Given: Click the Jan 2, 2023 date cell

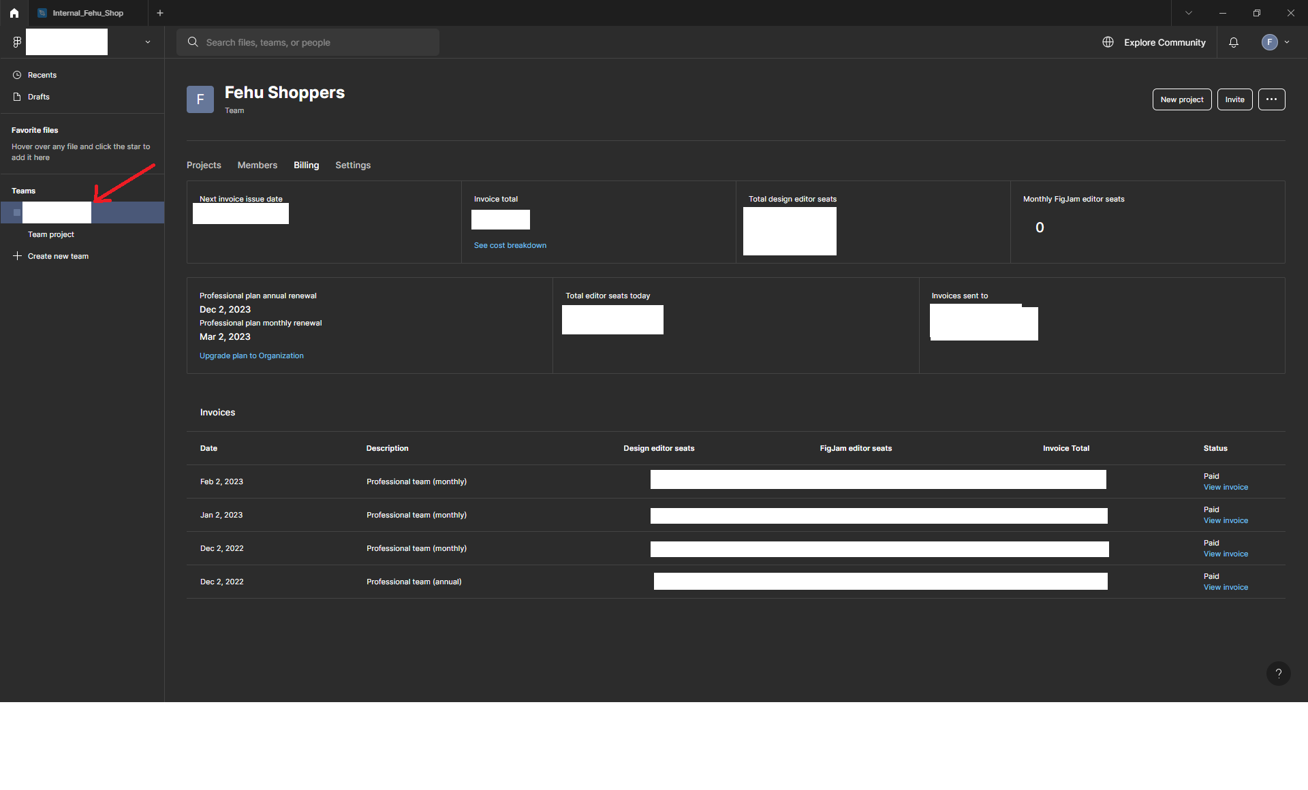Looking at the screenshot, I should pyautogui.click(x=221, y=515).
